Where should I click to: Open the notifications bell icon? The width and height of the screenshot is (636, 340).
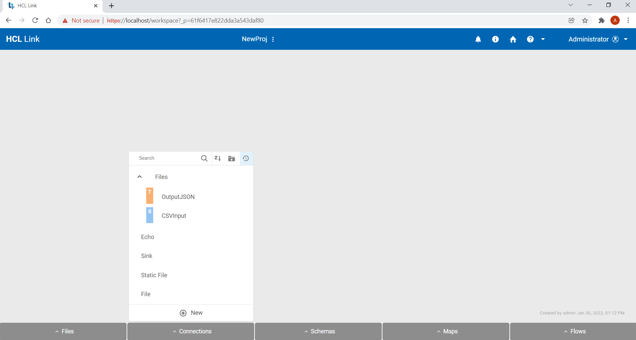click(478, 39)
